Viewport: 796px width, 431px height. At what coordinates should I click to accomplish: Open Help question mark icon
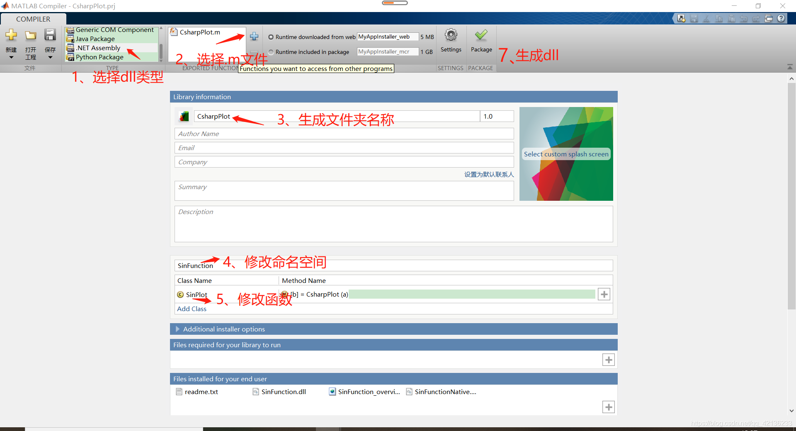(x=781, y=19)
